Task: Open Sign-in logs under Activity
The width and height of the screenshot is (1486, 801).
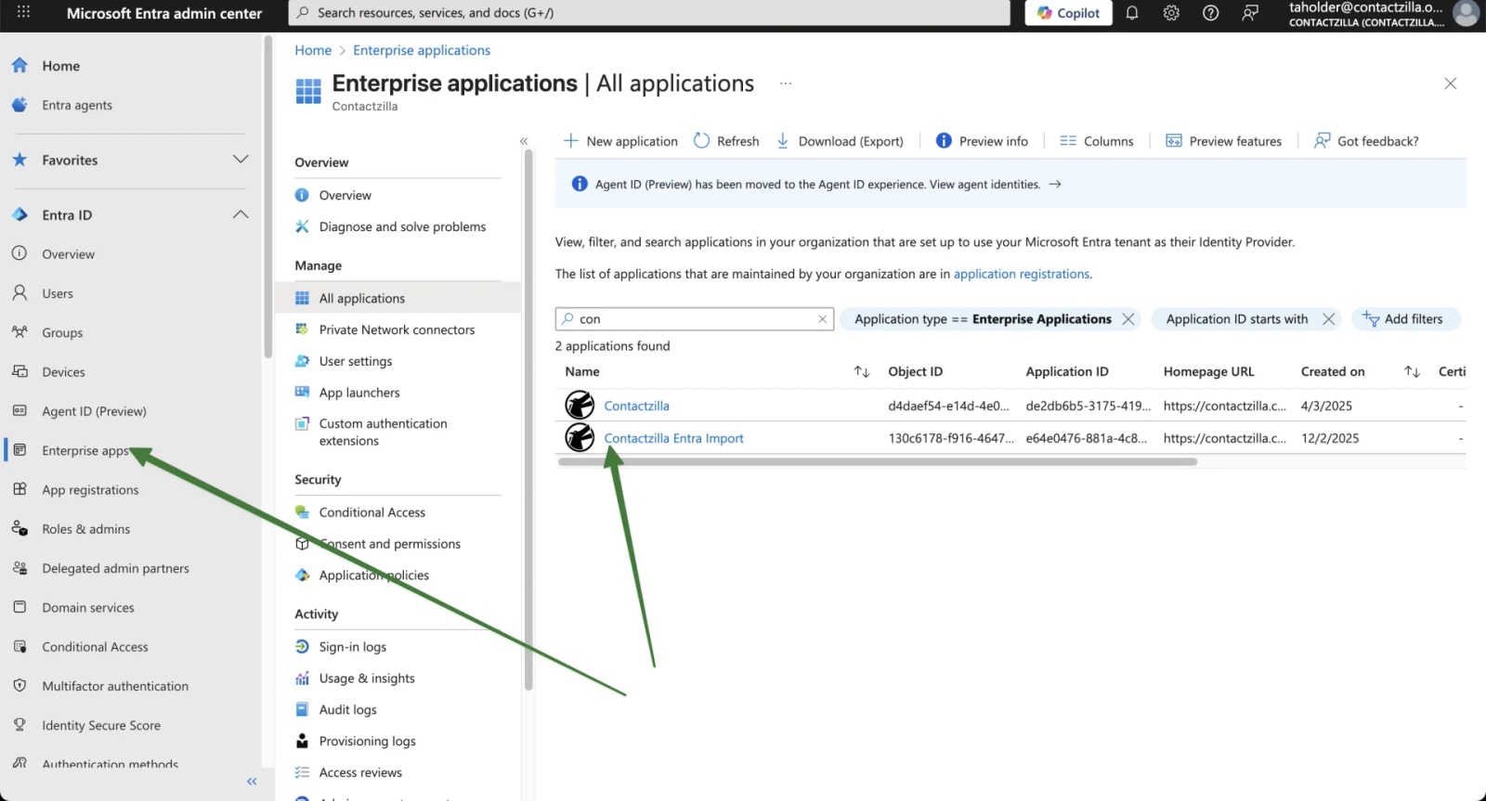Action: click(353, 647)
